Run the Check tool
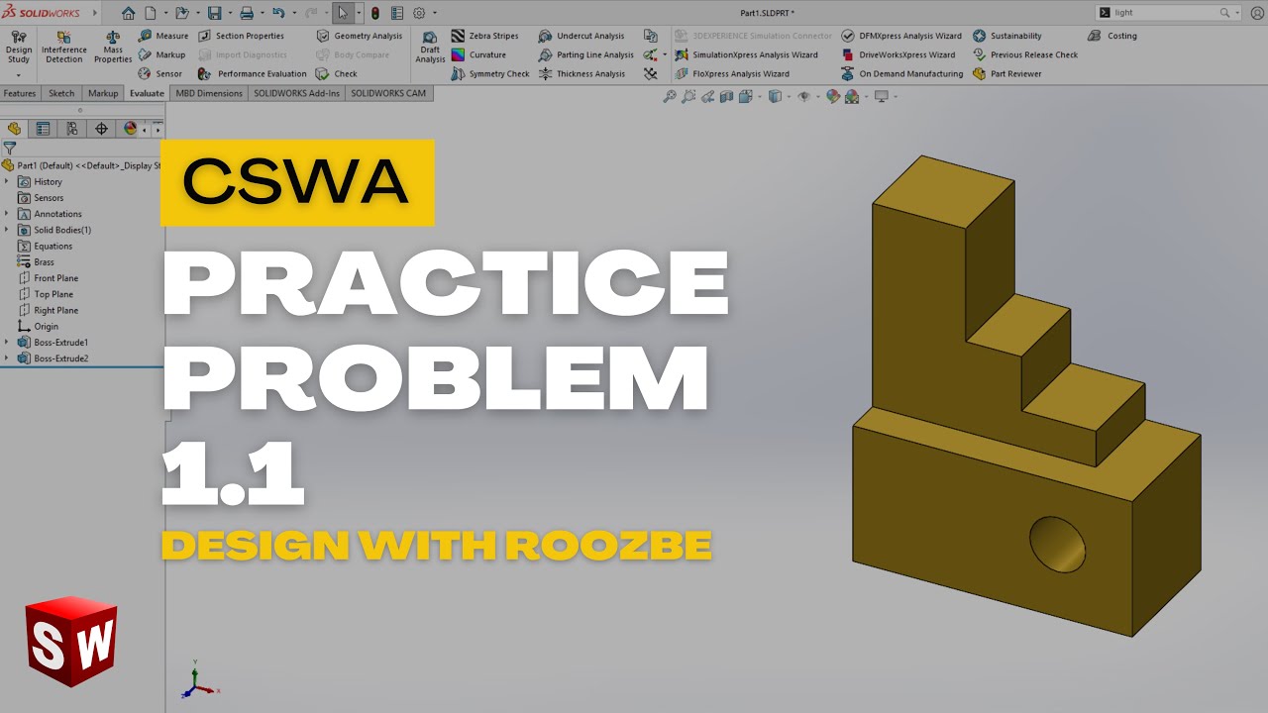Image resolution: width=1268 pixels, height=713 pixels. tap(337, 73)
